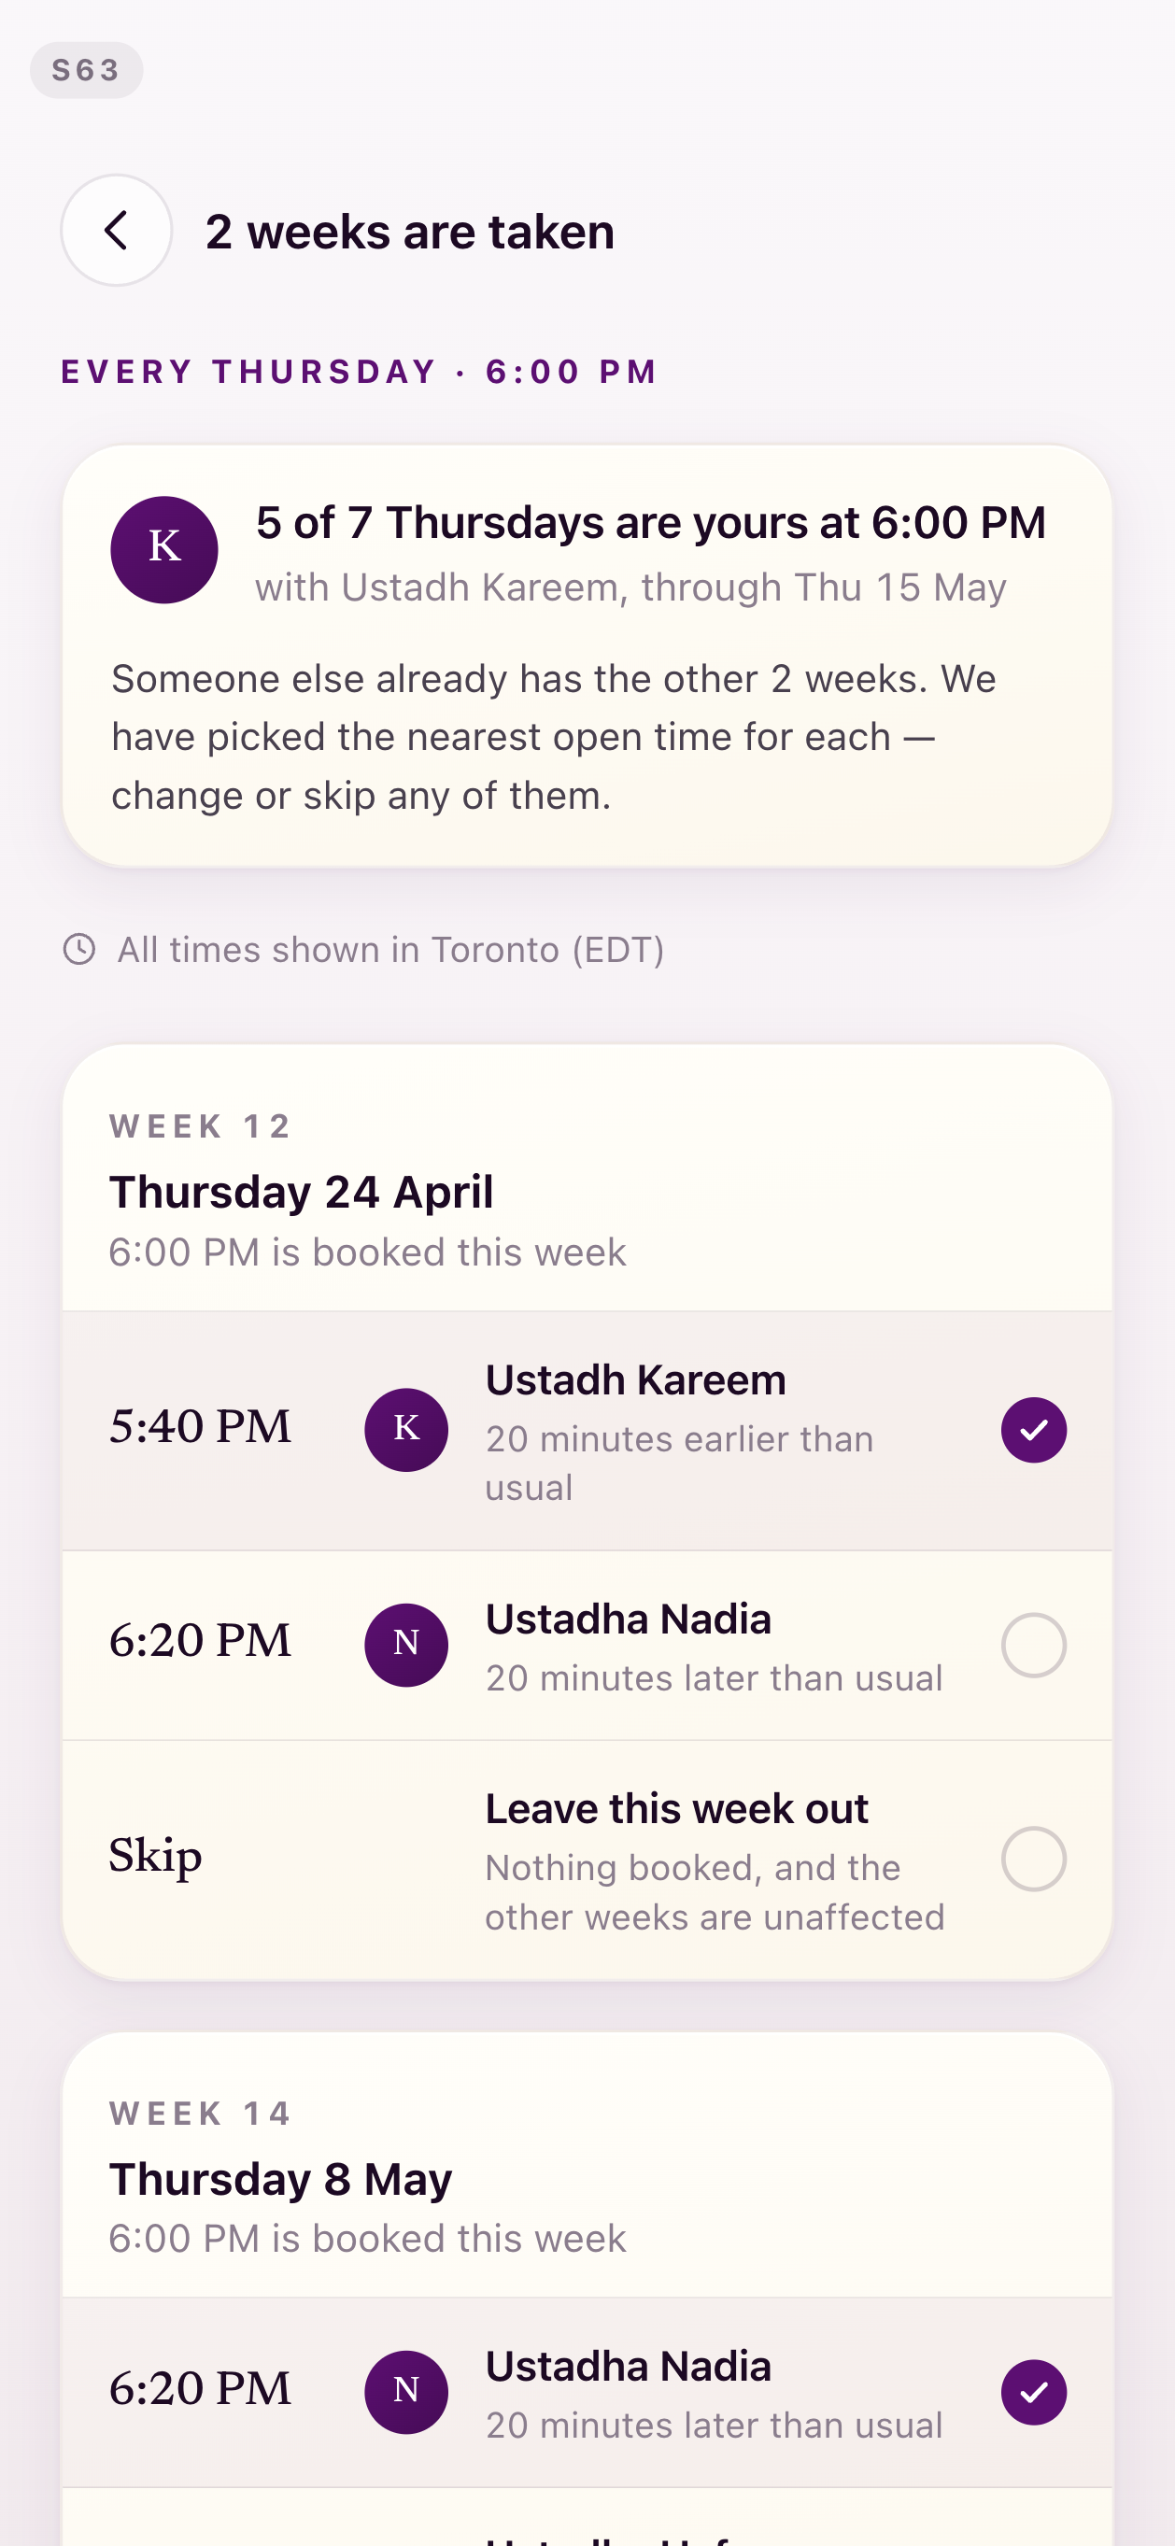Tap the 5 of 7 Thursdays summary title
Screen dimensions: 1175x2546
(x=650, y=522)
